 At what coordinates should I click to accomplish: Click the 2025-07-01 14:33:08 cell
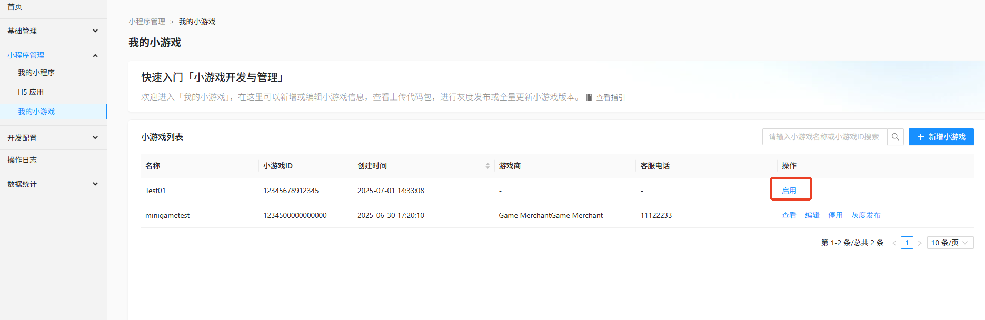tap(391, 191)
